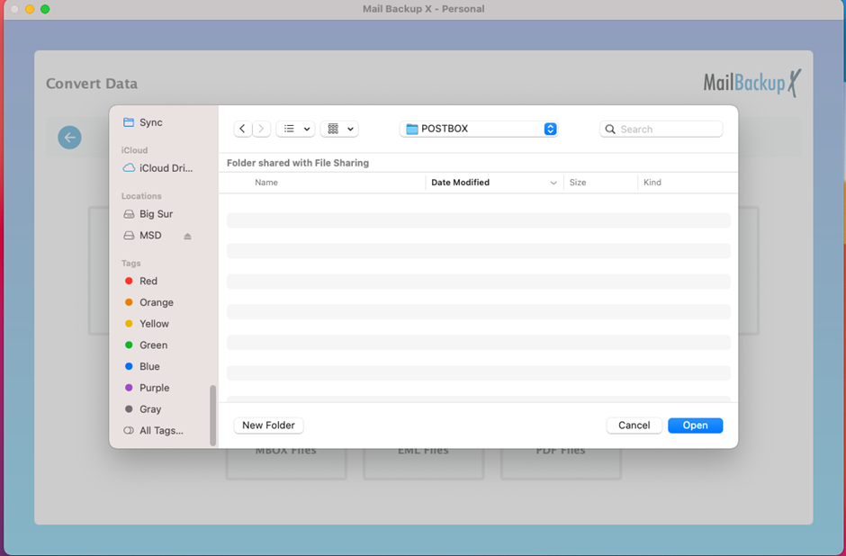Cancel the file dialog
This screenshot has width=846, height=556.
tap(634, 426)
